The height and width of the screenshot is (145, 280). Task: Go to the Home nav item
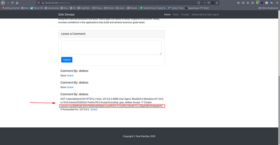tap(167, 15)
